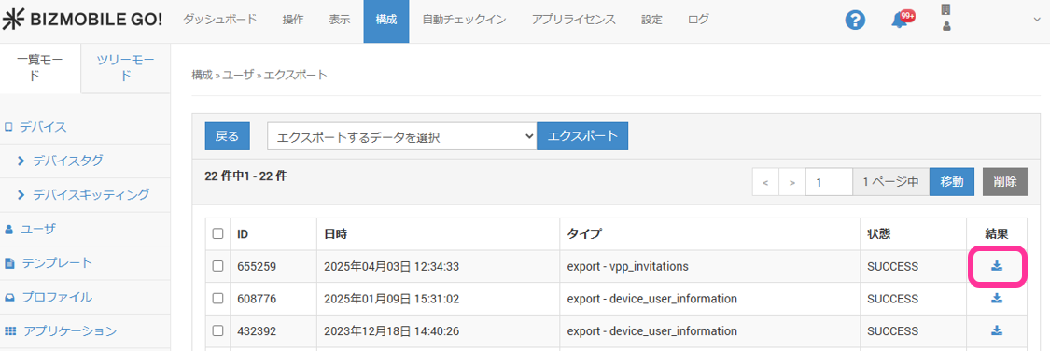Check the row with ID 432392
This screenshot has height=351, width=1050.
[217, 330]
